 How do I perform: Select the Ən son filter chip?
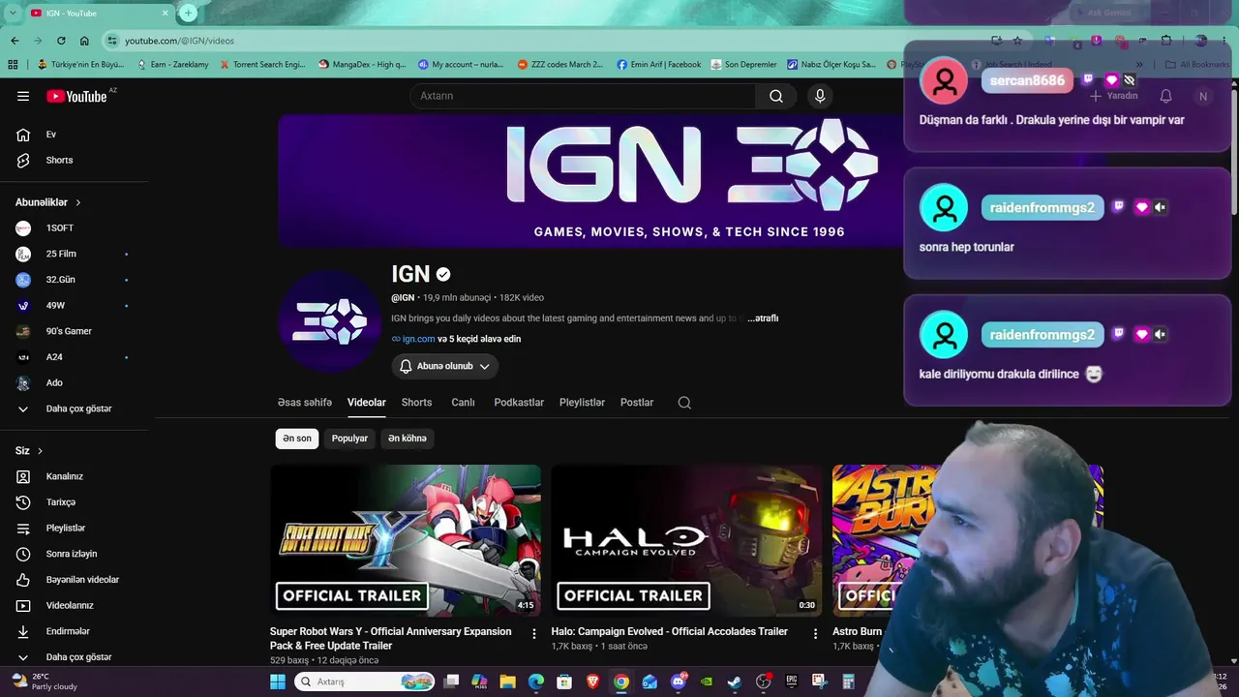pyautogui.click(x=297, y=439)
